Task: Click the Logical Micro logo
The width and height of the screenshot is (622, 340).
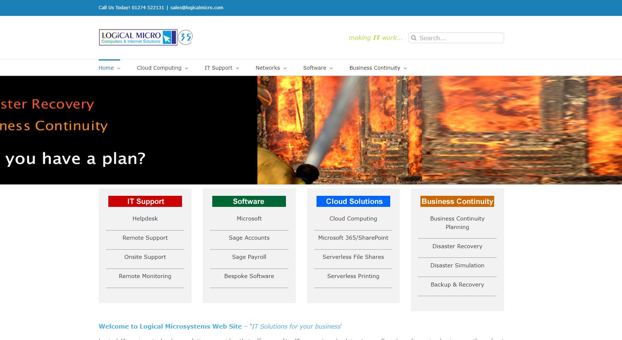Action: (138, 37)
